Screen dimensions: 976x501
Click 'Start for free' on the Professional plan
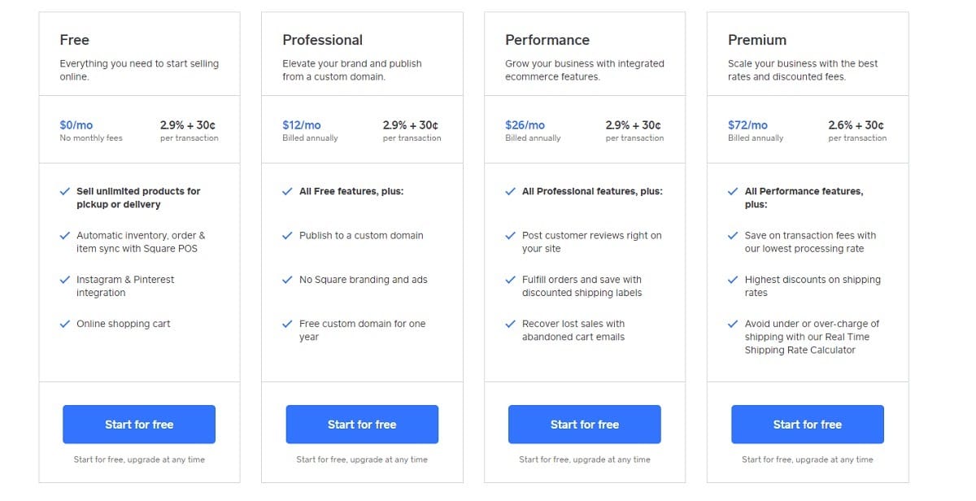(361, 424)
